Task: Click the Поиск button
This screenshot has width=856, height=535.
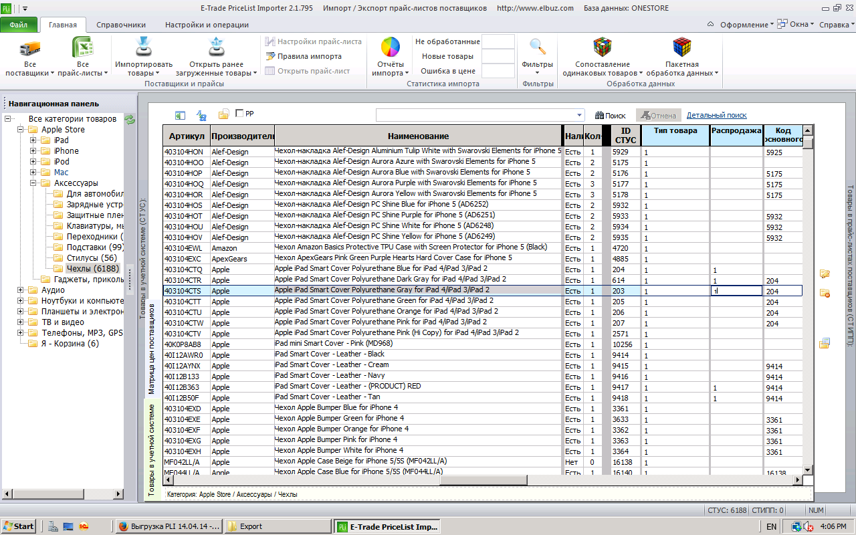Action: tap(611, 116)
